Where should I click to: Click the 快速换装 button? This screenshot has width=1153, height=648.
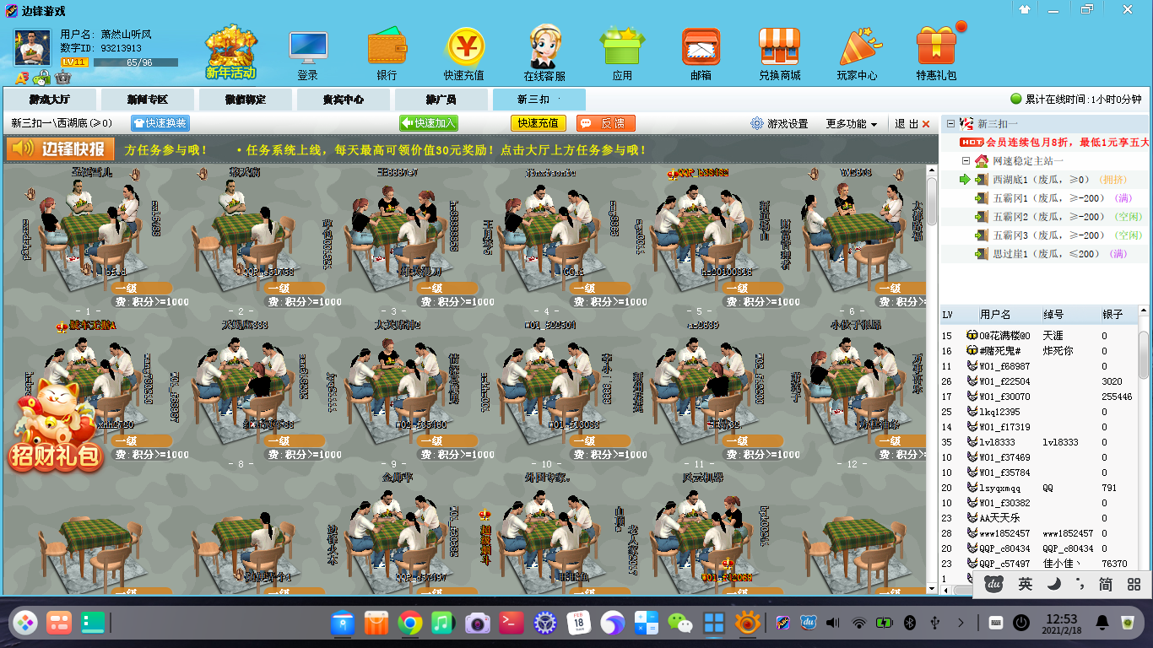pyautogui.click(x=160, y=123)
